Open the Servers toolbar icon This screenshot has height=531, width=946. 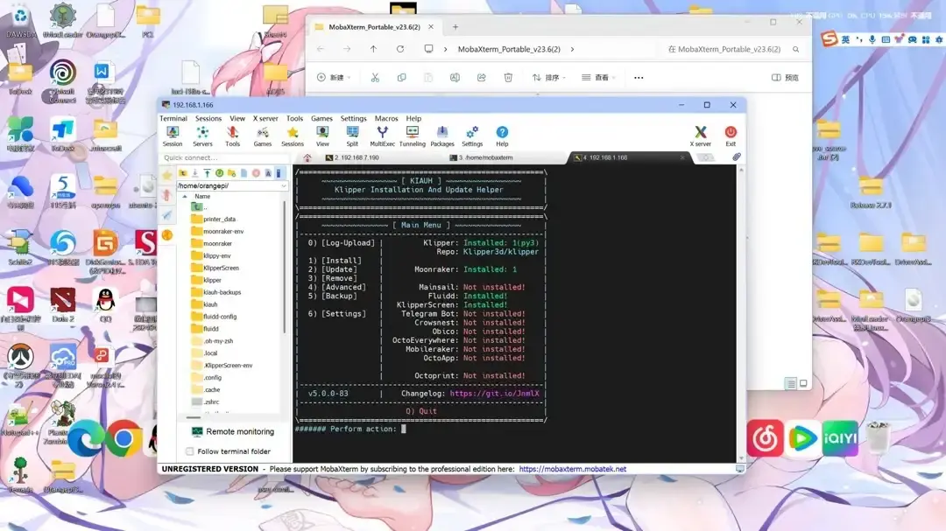[202, 136]
